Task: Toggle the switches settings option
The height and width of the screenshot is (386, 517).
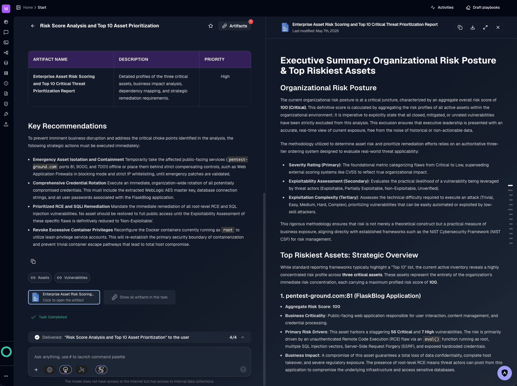Action: [x=101, y=370]
